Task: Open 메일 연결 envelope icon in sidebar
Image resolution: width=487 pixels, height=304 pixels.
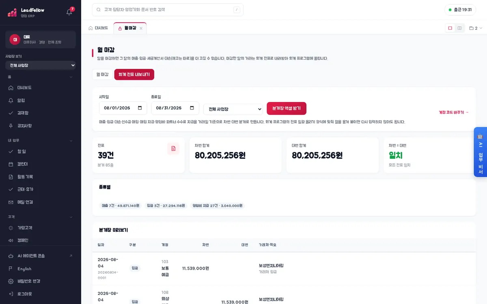Action: pos(11,202)
